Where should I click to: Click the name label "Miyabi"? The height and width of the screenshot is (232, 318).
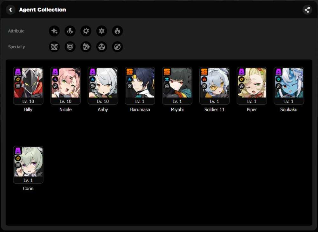tap(177, 109)
